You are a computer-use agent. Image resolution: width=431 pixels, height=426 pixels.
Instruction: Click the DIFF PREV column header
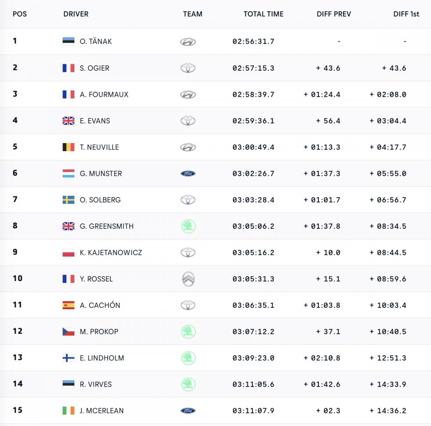tap(334, 14)
